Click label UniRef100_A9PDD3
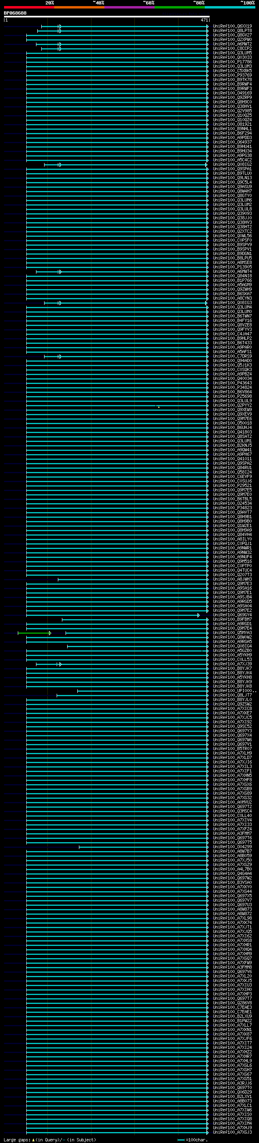Viewport: 259px width, 1143px height. [232, 137]
